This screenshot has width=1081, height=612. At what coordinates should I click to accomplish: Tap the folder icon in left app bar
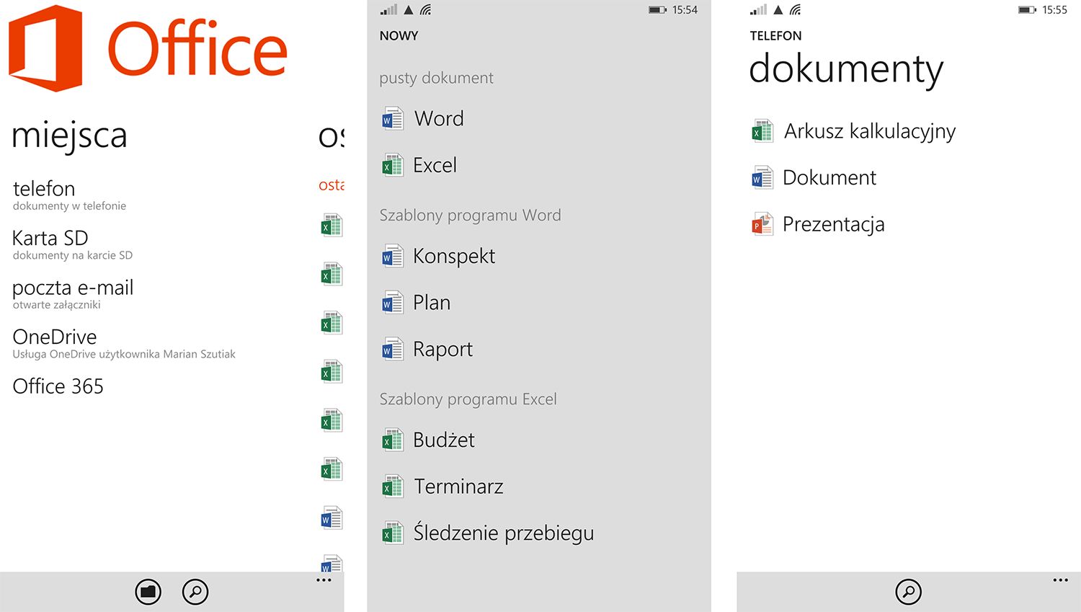click(x=148, y=592)
